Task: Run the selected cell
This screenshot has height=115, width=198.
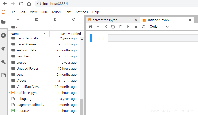Action: click(x=128, y=27)
